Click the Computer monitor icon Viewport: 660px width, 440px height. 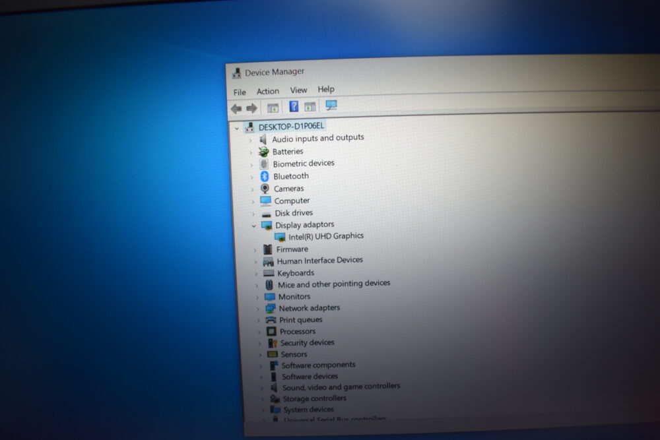click(x=265, y=201)
